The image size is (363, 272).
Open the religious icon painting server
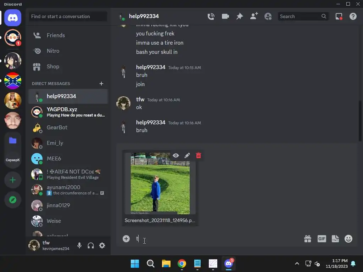click(13, 101)
